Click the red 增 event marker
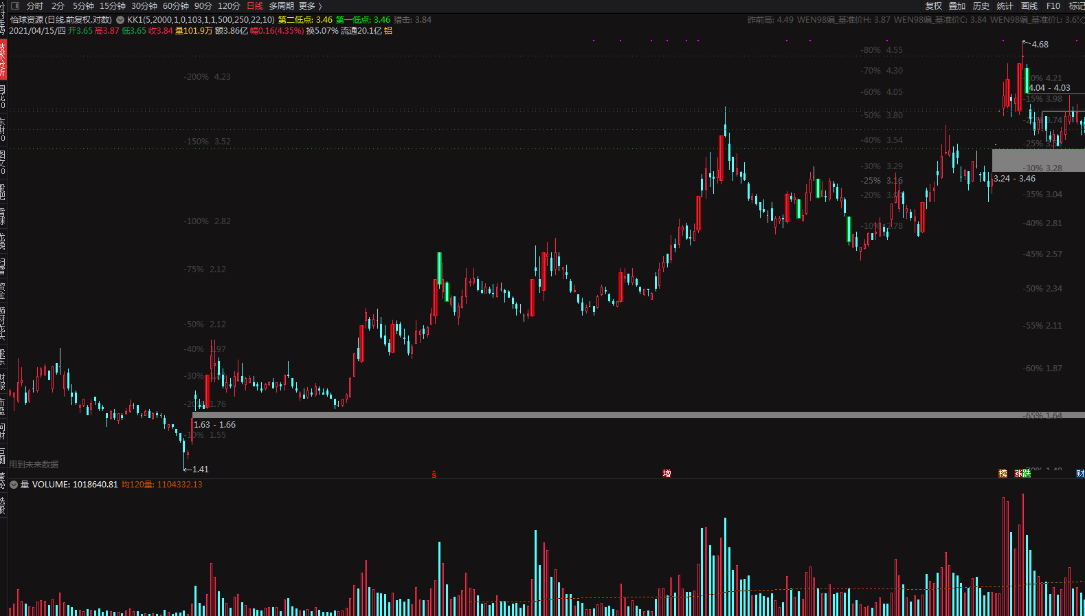 pos(667,473)
